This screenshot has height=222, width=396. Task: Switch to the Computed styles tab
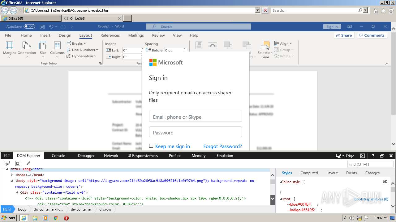click(x=309, y=173)
